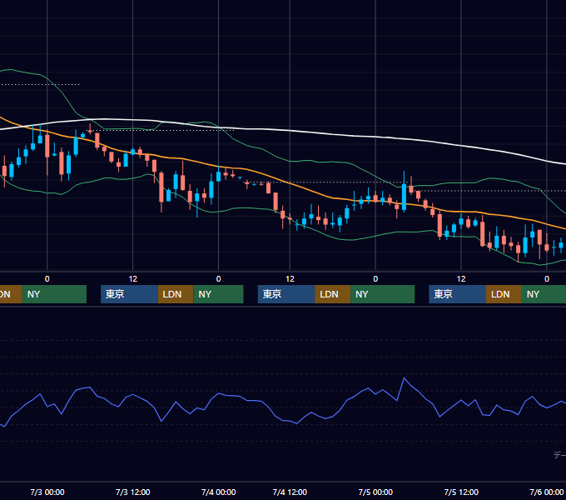Screen dimensions: 566x500
Task: Click the NY session block above 7/3 00:00
Action: (x=54, y=294)
